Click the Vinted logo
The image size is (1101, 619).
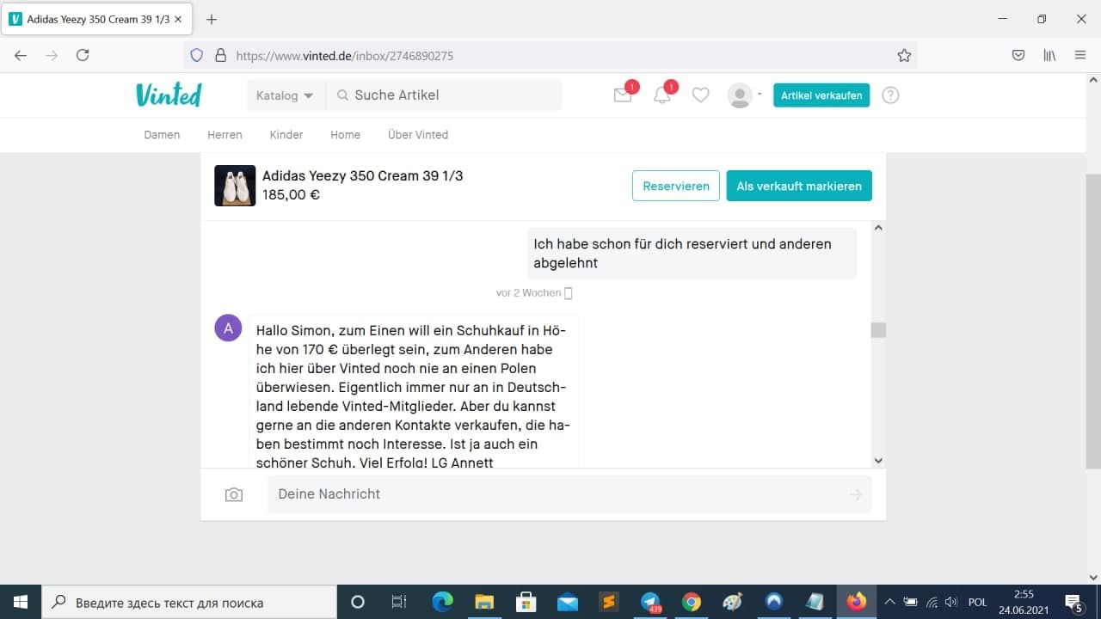coord(169,95)
